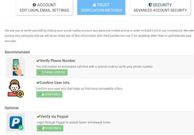
Task: Open the Security advanced account tab
Action: [160, 7]
